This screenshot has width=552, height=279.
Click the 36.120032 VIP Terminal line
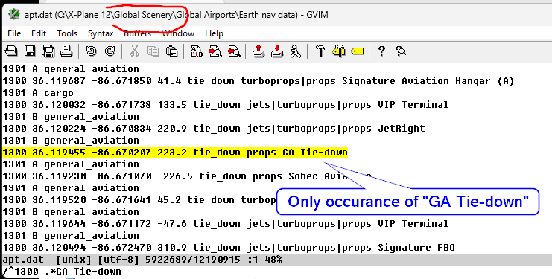coord(225,105)
